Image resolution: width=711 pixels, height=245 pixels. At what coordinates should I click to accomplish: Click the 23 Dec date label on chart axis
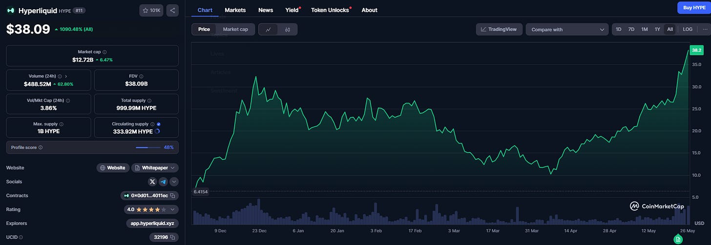[x=259, y=230]
